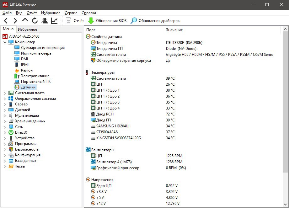Select the Портативный ПК laptop icon
289x208 pixels.
click(x=17, y=82)
